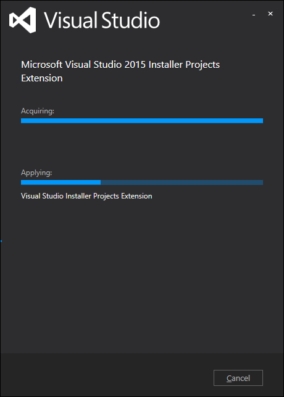The height and width of the screenshot is (397, 284).
Task: Click the word "Visual" in the top banner
Action: pos(71,20)
